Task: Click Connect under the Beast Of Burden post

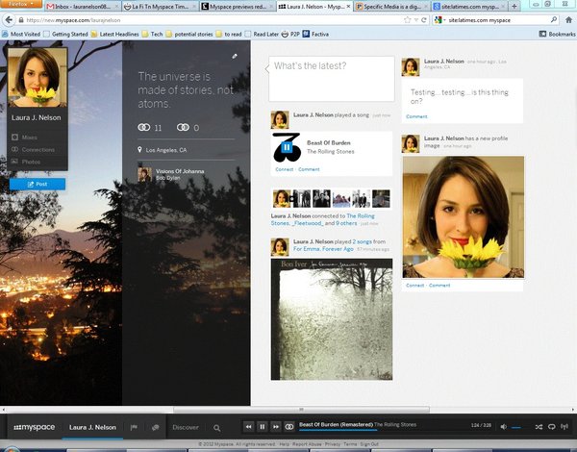Action: pyautogui.click(x=285, y=169)
